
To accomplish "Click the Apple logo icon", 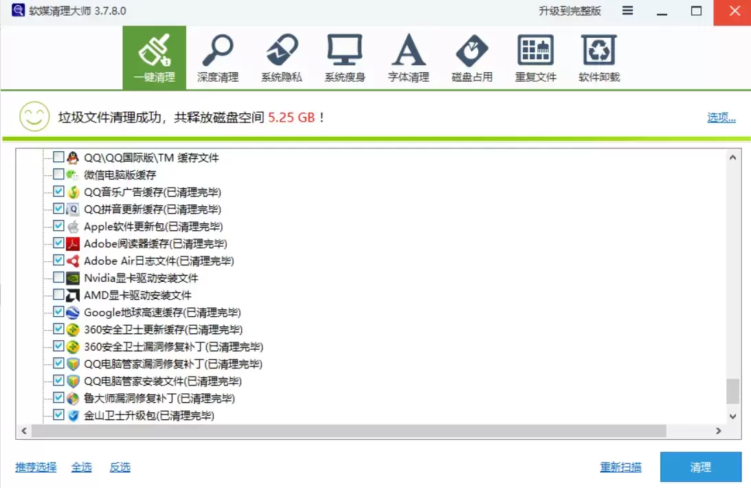I will [x=73, y=227].
